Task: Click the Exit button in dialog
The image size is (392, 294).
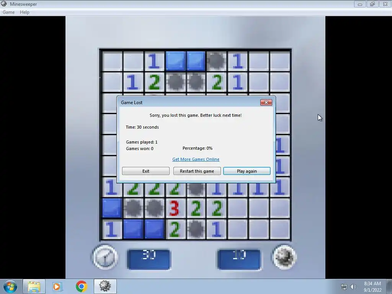Action: point(146,171)
